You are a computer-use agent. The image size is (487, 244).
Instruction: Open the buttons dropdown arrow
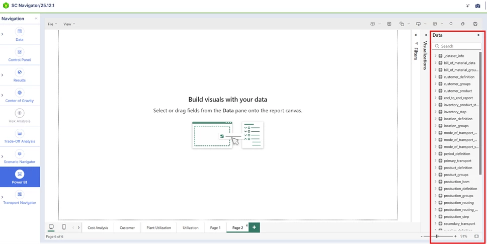(425, 24)
